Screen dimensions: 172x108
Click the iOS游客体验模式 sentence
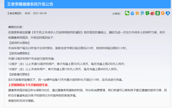[x=66, y=80]
